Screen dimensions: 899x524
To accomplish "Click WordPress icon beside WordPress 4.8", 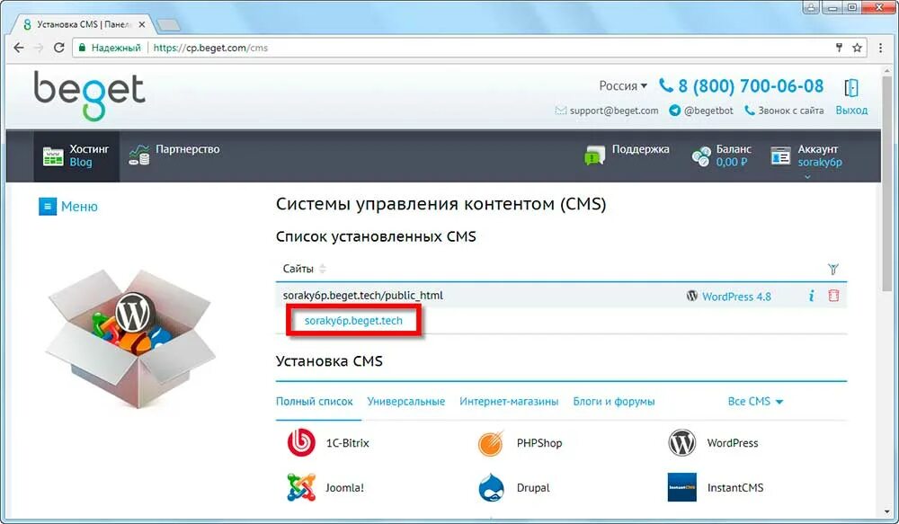I will click(692, 296).
